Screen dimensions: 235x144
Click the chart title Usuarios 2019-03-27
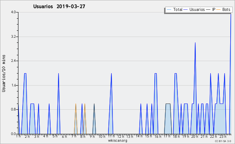pos(59,6)
